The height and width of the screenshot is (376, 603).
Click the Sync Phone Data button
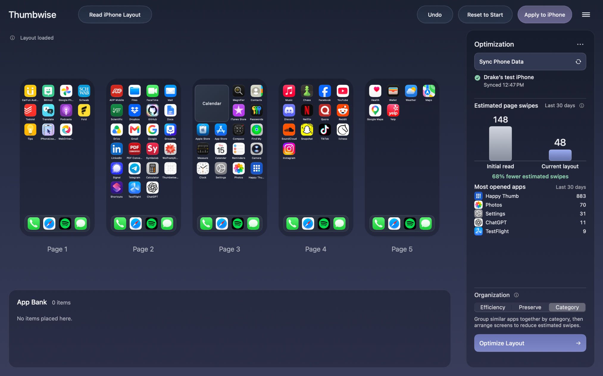[530, 62]
